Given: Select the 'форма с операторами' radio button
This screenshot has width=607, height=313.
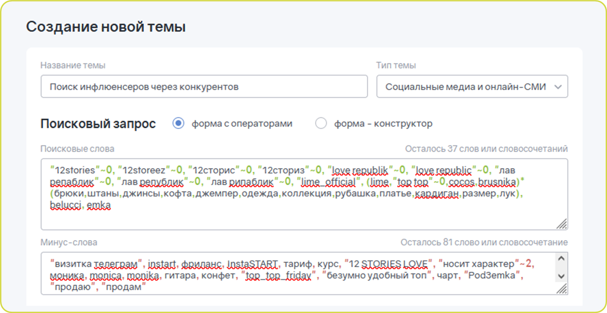Looking at the screenshot, I should 179,123.
